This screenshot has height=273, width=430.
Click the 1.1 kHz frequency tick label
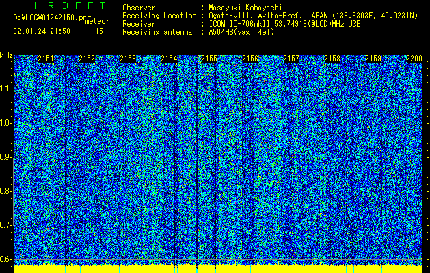6,89
